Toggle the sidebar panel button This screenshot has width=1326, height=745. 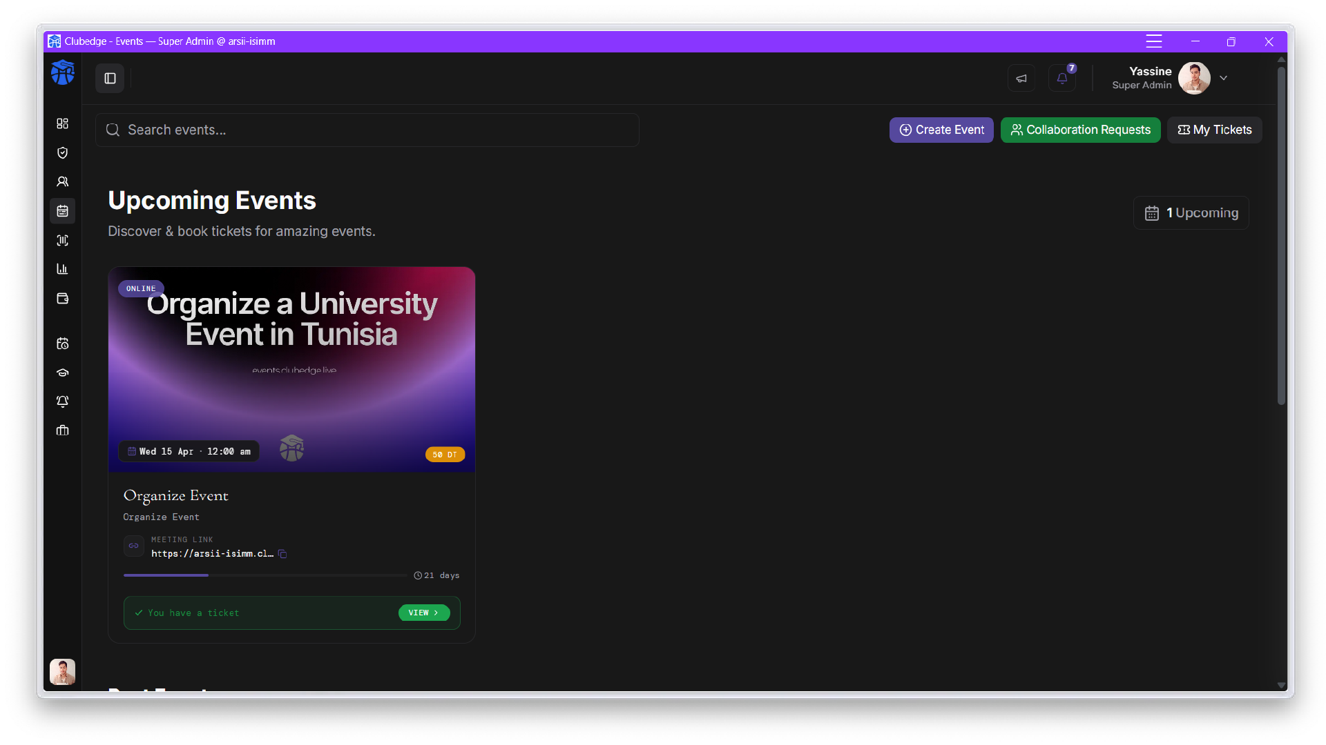[110, 79]
